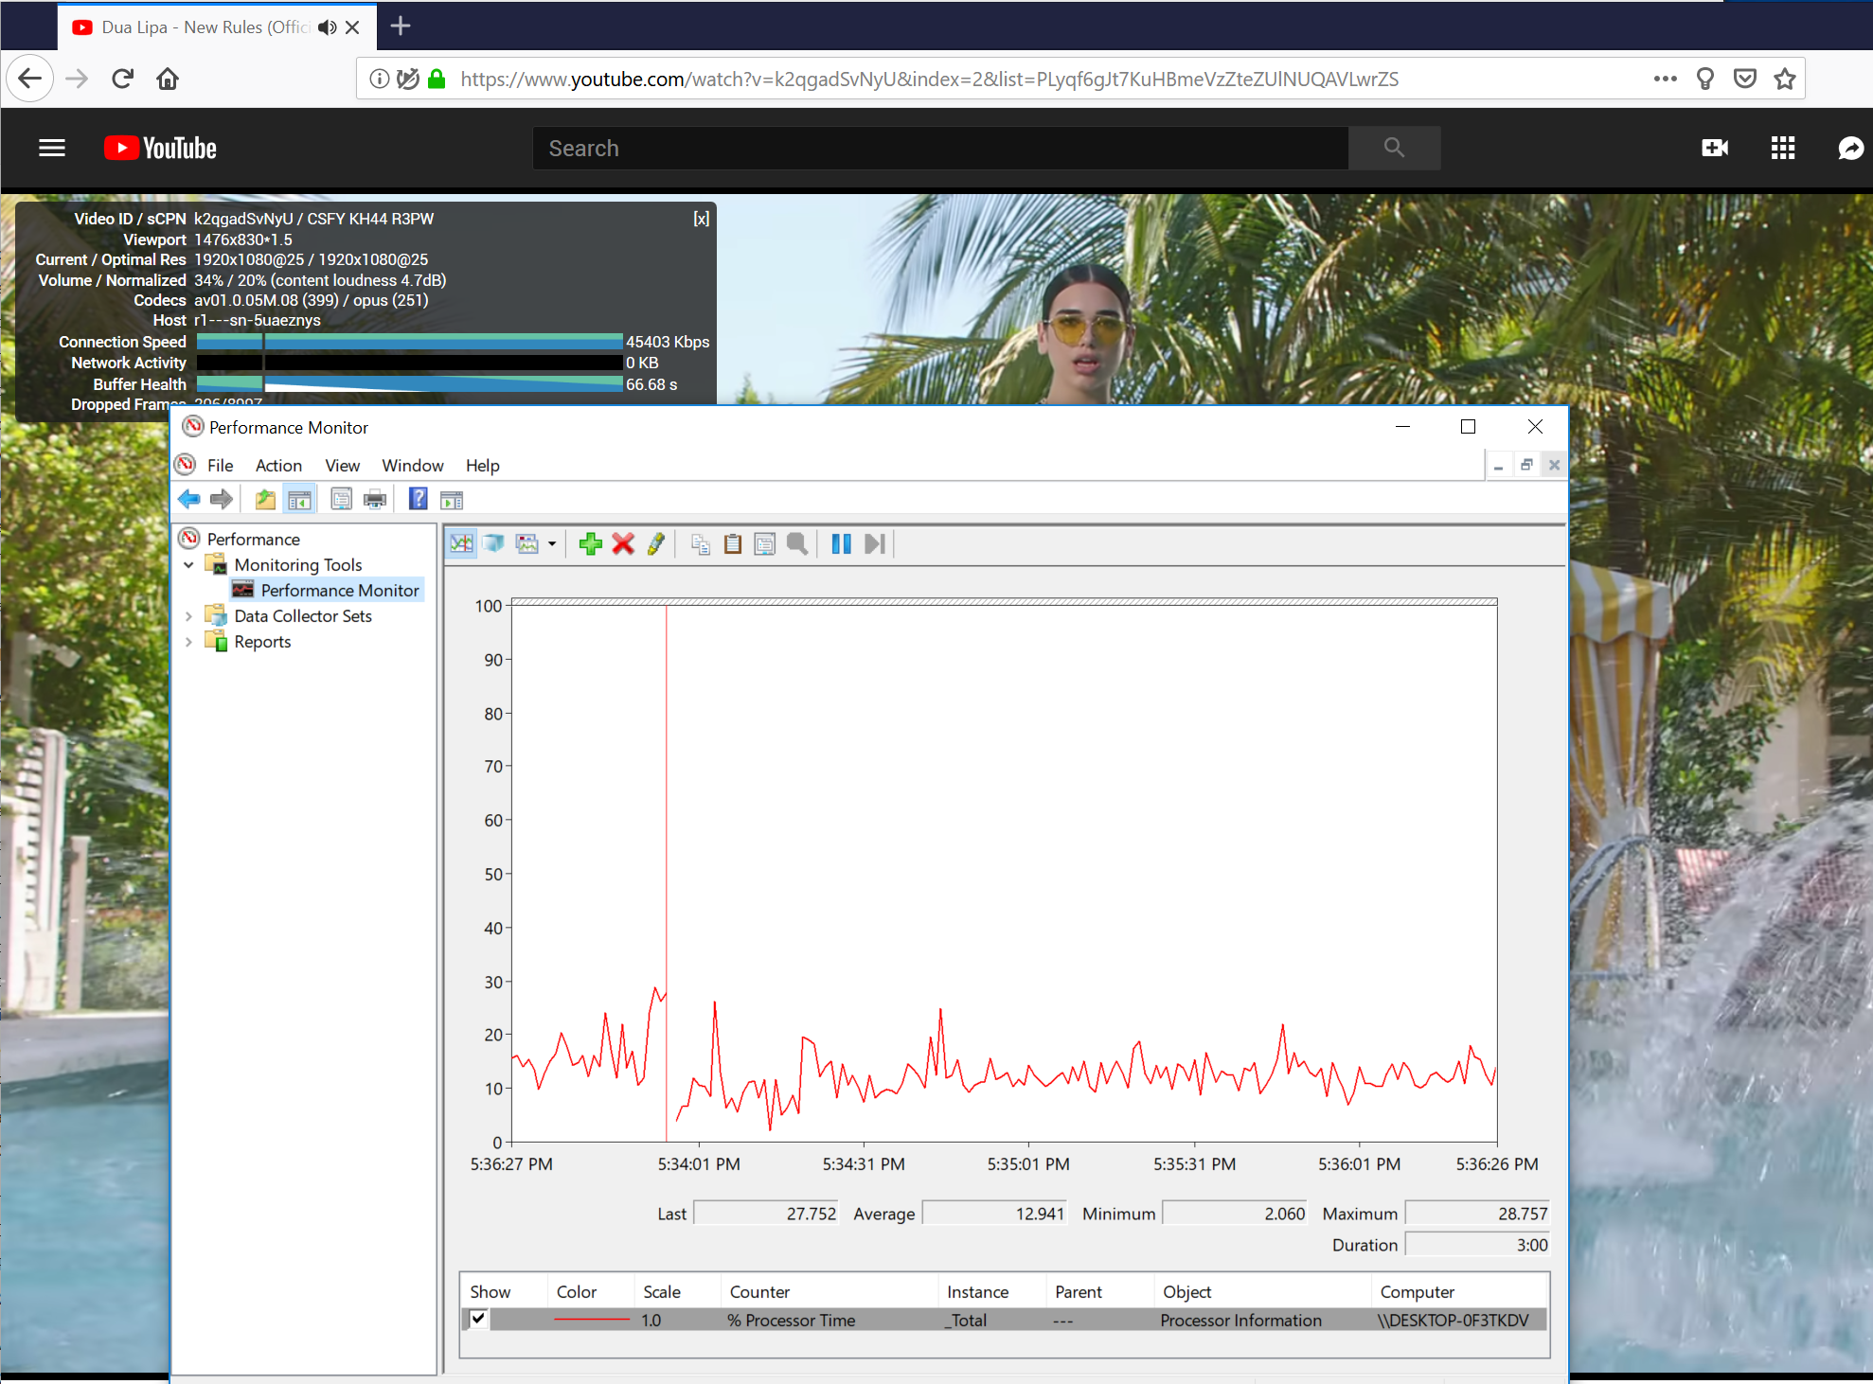Collapse the Monitoring Tools tree node
The height and width of the screenshot is (1384, 1873).
pyautogui.click(x=188, y=565)
